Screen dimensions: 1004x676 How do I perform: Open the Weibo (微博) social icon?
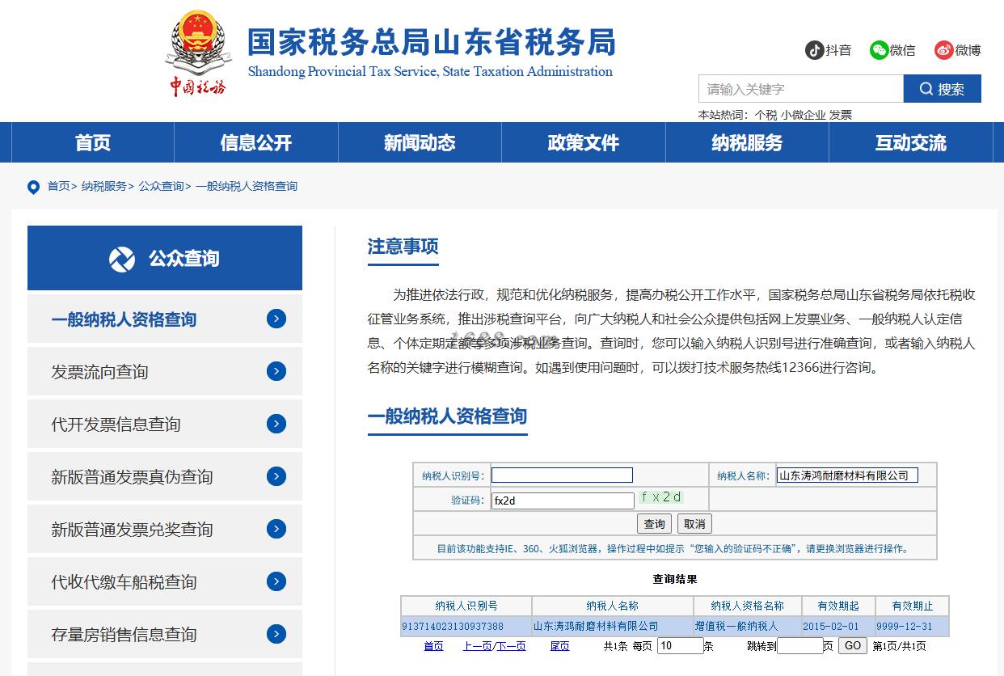click(x=943, y=50)
